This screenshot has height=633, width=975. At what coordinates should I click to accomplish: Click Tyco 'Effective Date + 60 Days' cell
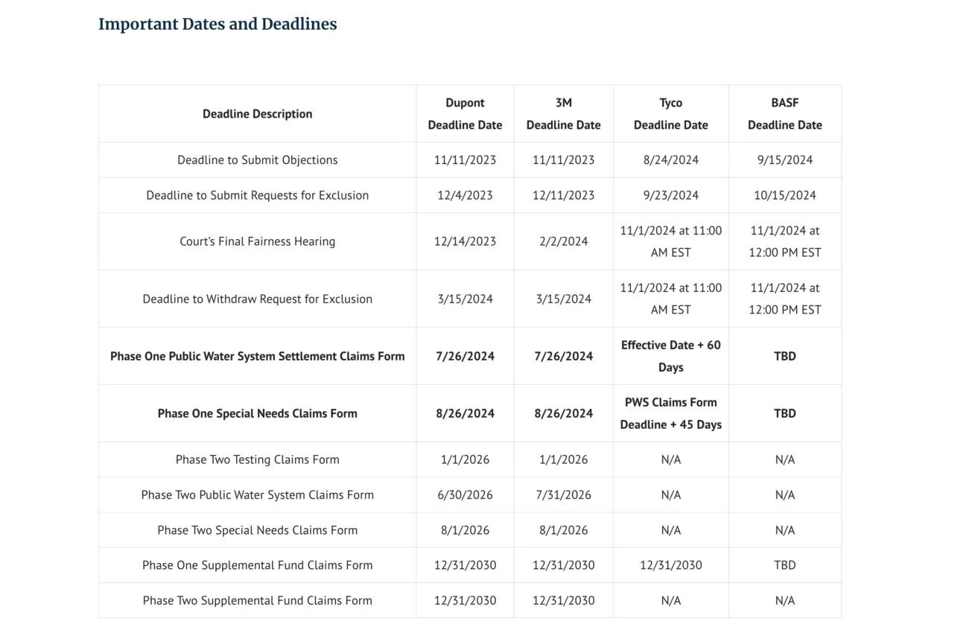click(x=670, y=356)
